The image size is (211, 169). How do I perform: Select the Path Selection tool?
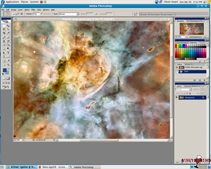(x=4, y=53)
